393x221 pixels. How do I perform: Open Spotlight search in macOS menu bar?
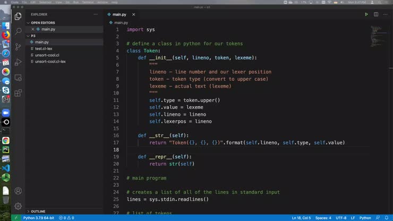point(380,2)
